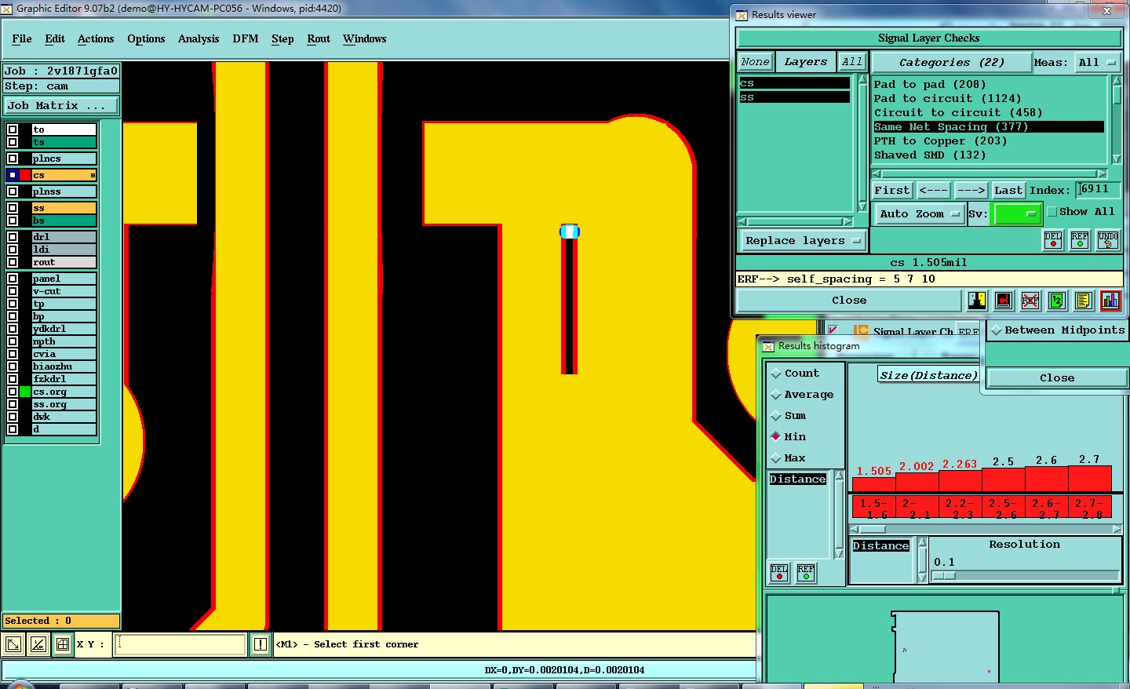Click the green '12' page icon
The height and width of the screenshot is (689, 1130).
pyautogui.click(x=1057, y=300)
